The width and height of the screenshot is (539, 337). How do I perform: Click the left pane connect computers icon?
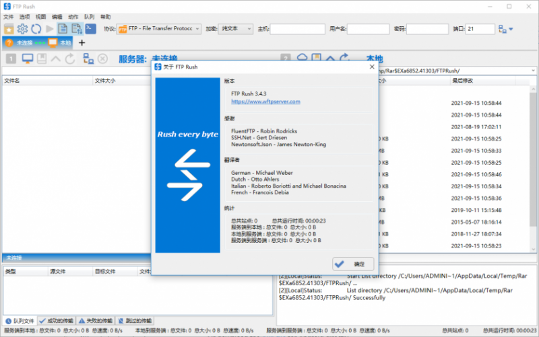pyautogui.click(x=88, y=59)
